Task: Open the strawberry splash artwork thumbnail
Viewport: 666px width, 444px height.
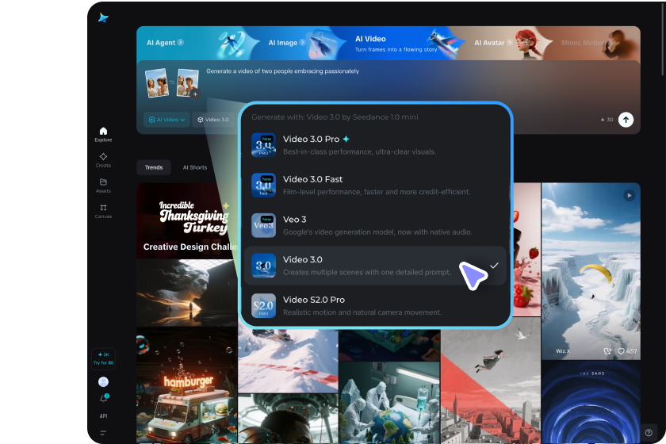Action: point(526,250)
